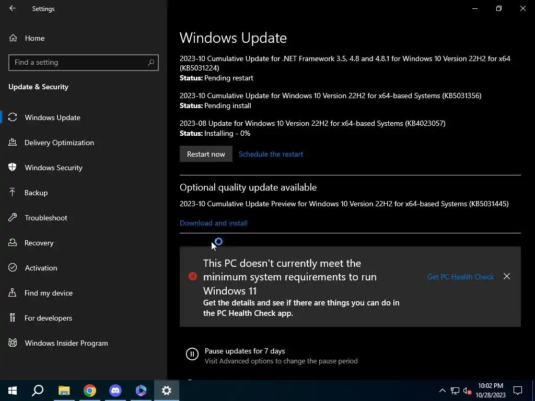Click the Find my device icon
The height and width of the screenshot is (401, 535).
(13, 292)
